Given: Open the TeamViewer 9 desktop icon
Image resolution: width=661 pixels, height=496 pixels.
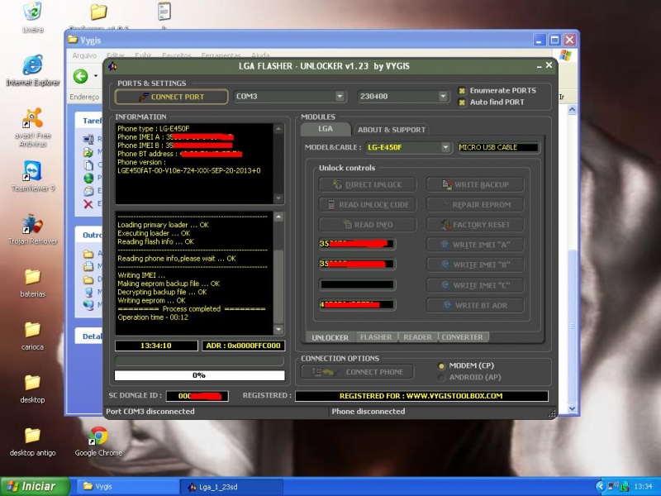Looking at the screenshot, I should click(32, 176).
